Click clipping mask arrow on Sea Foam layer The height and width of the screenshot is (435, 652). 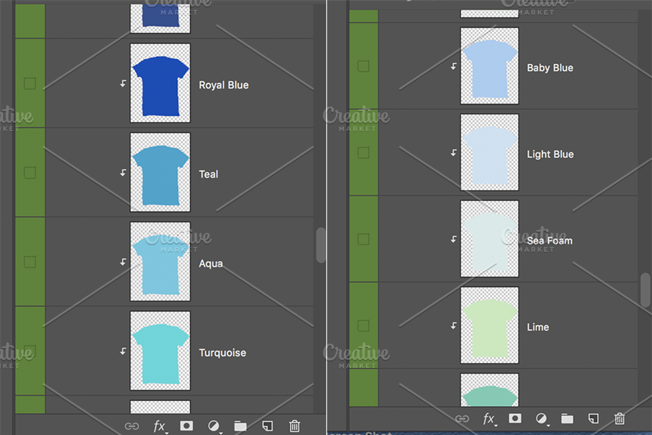point(454,239)
